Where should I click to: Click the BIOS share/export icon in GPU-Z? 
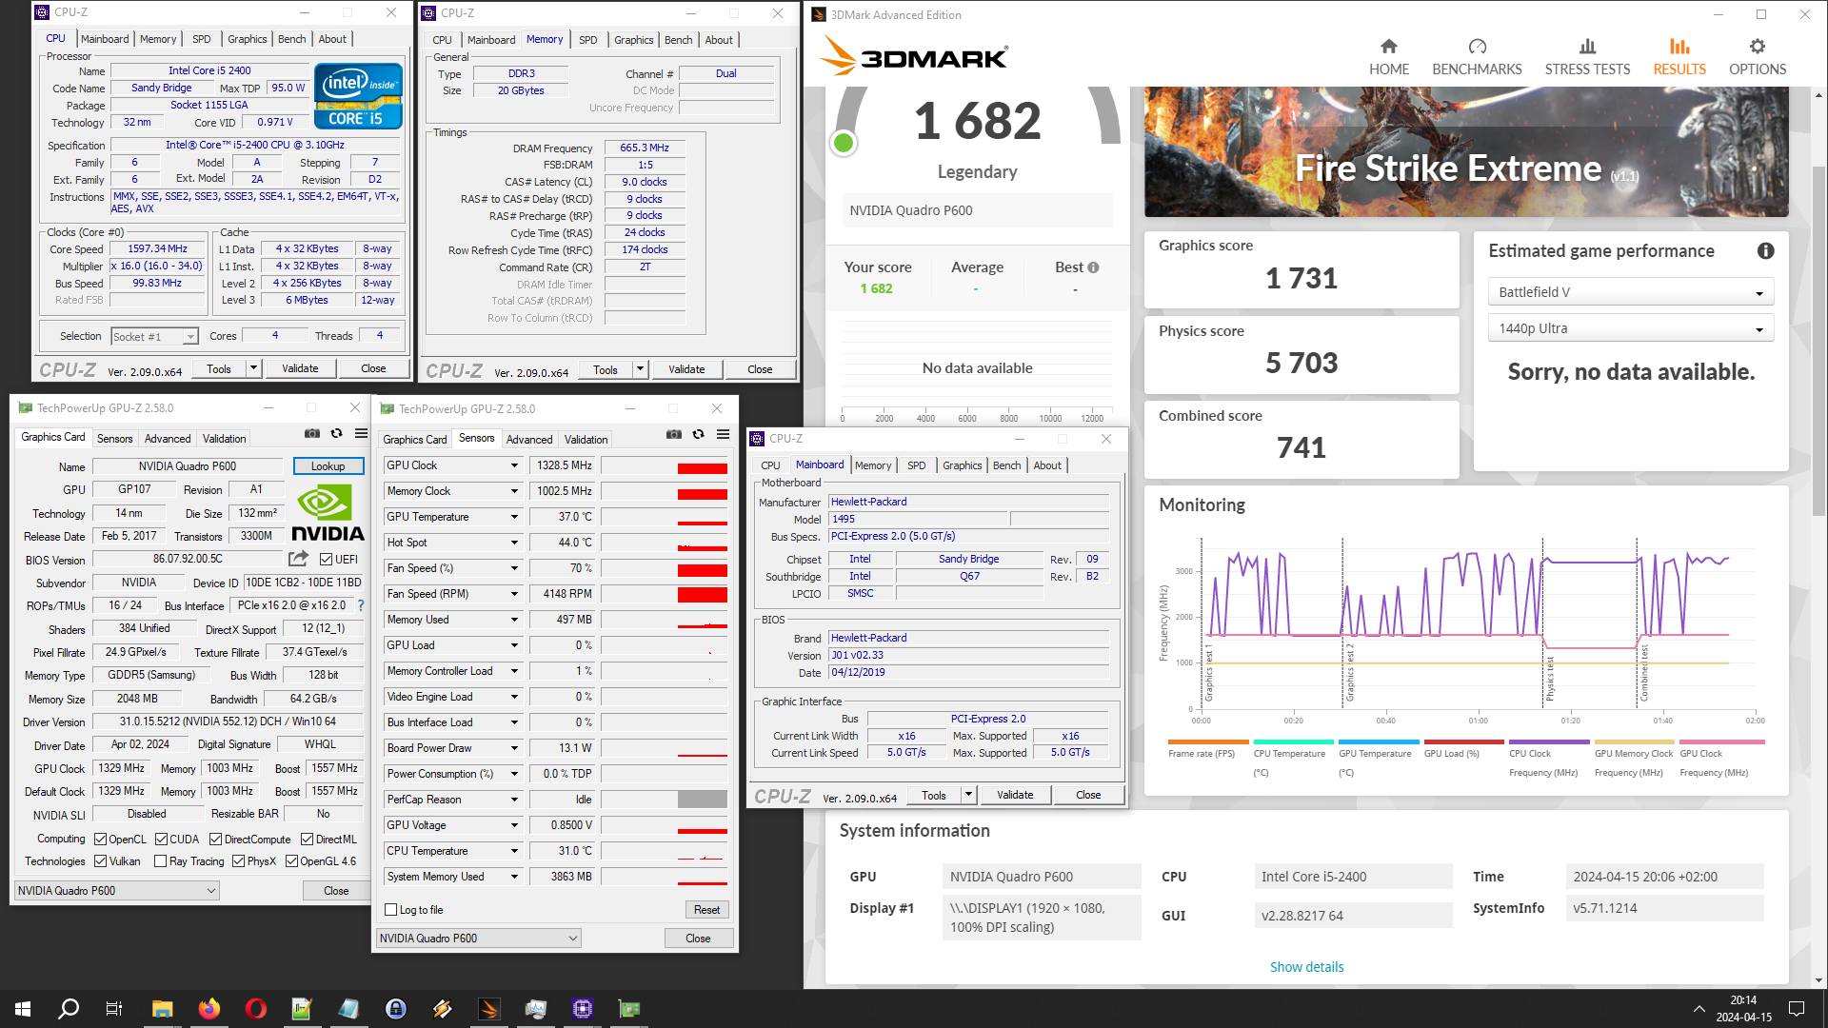click(299, 559)
